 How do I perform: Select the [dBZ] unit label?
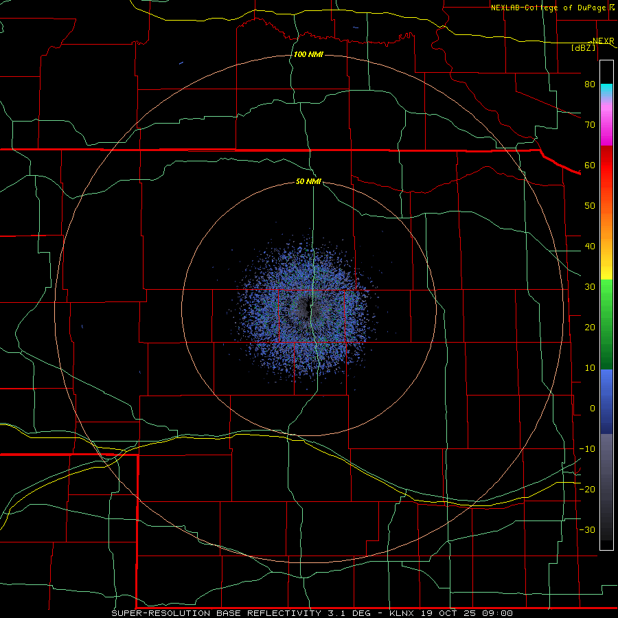[x=583, y=47]
